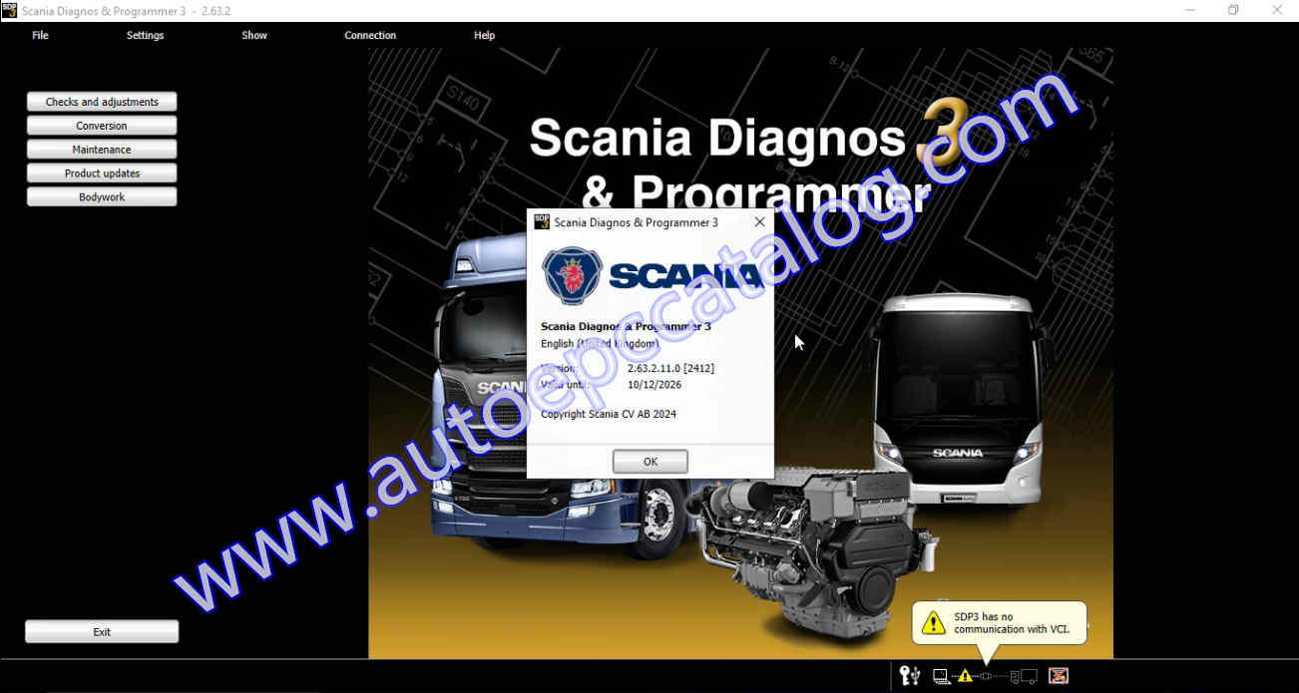Select the Conversion function
Screen dimensions: 1299x693
101,125
